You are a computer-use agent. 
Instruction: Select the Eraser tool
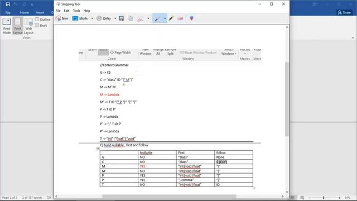(180, 18)
